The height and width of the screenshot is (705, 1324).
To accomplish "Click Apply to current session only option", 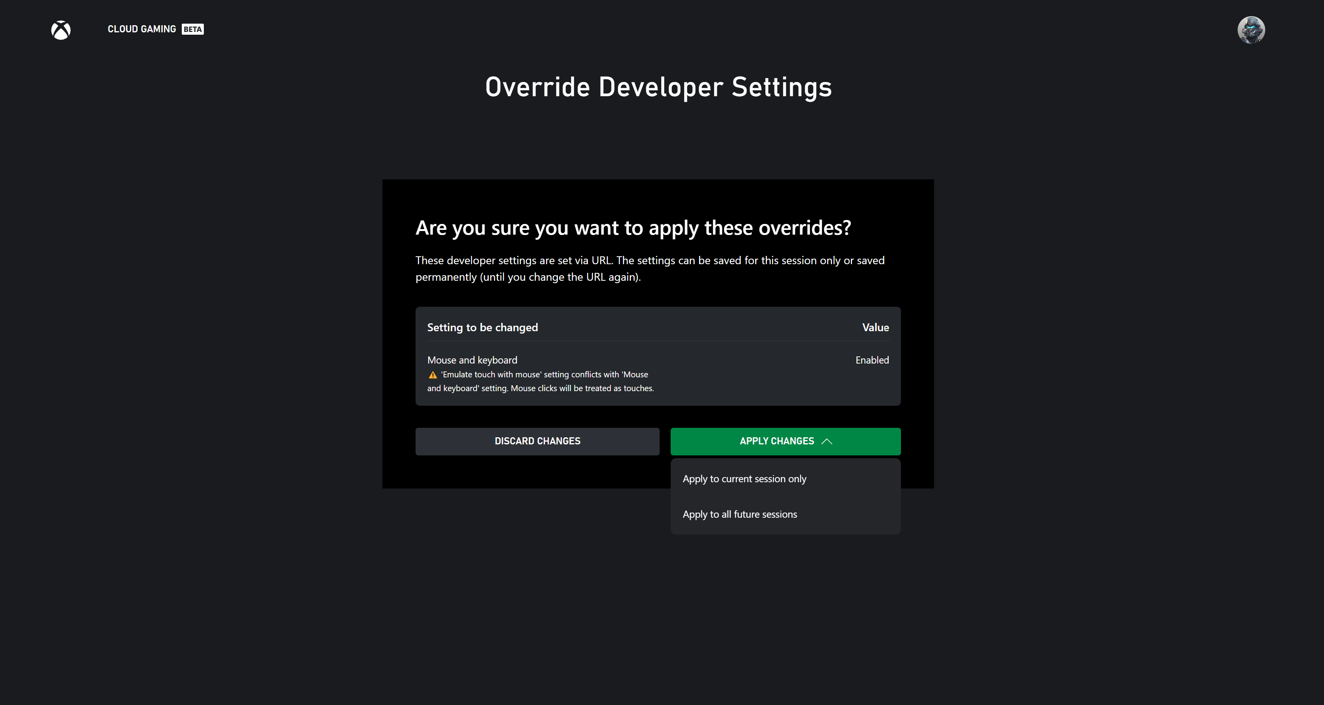I will click(x=744, y=478).
